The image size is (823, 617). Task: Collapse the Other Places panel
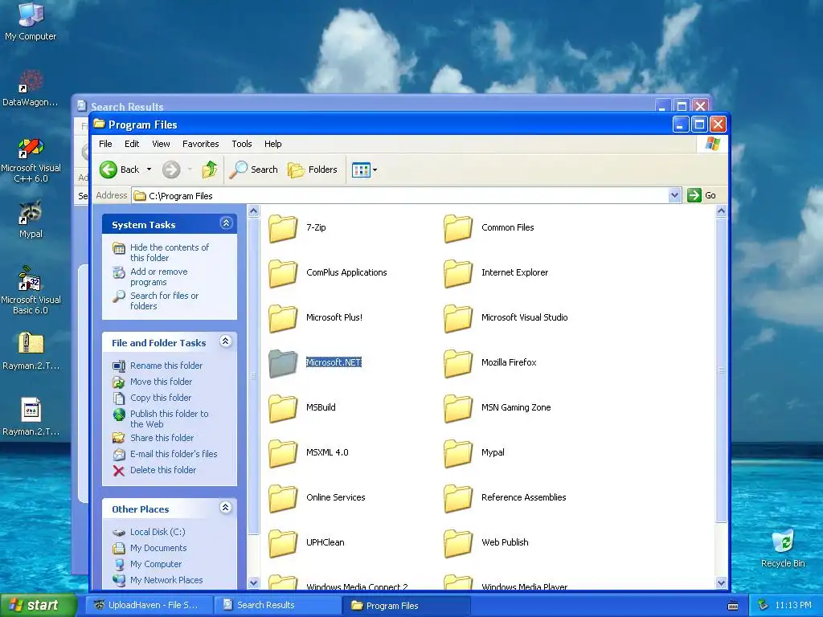(226, 508)
